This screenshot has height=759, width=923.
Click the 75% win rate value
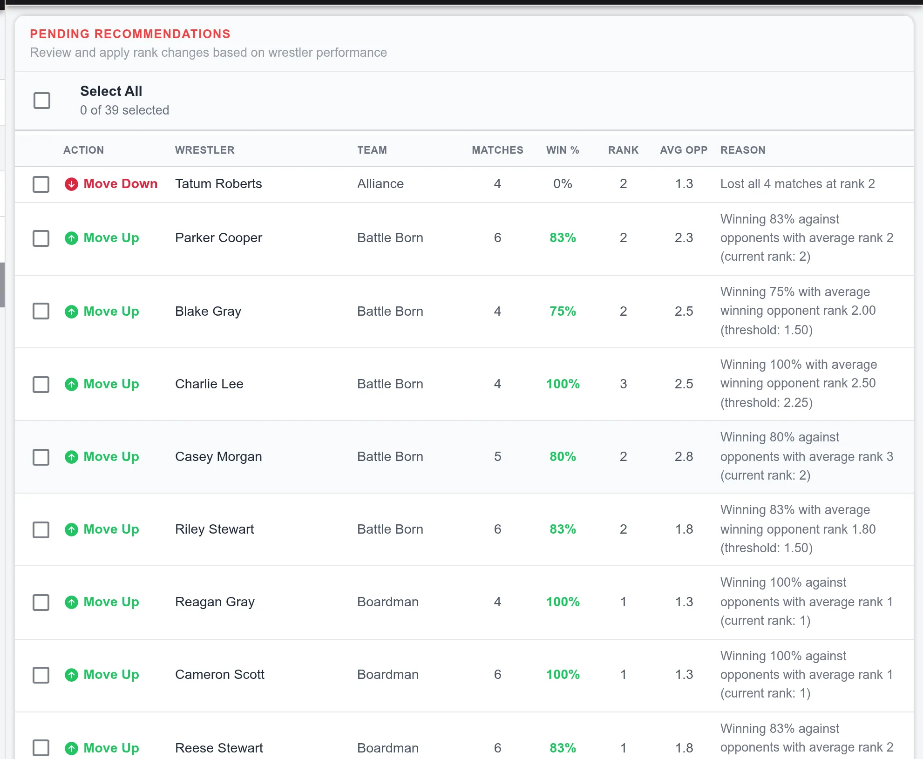(x=563, y=311)
